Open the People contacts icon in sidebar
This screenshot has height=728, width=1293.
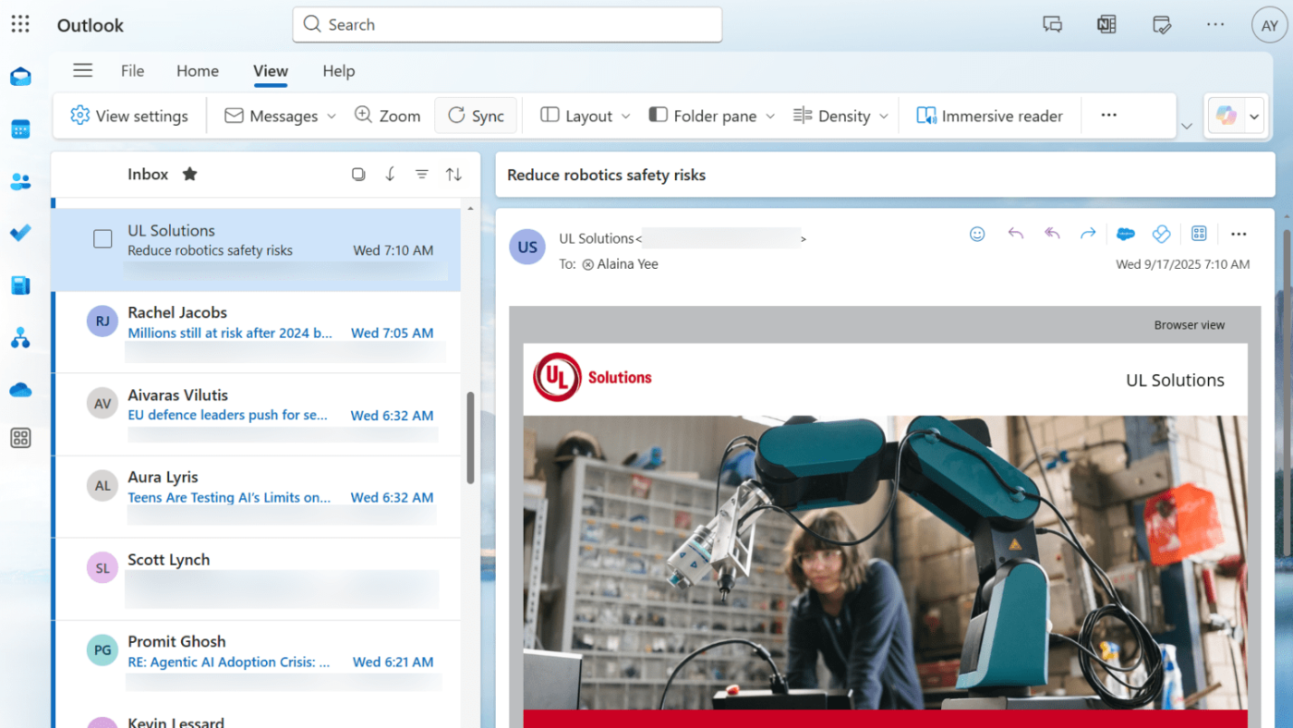(20, 182)
